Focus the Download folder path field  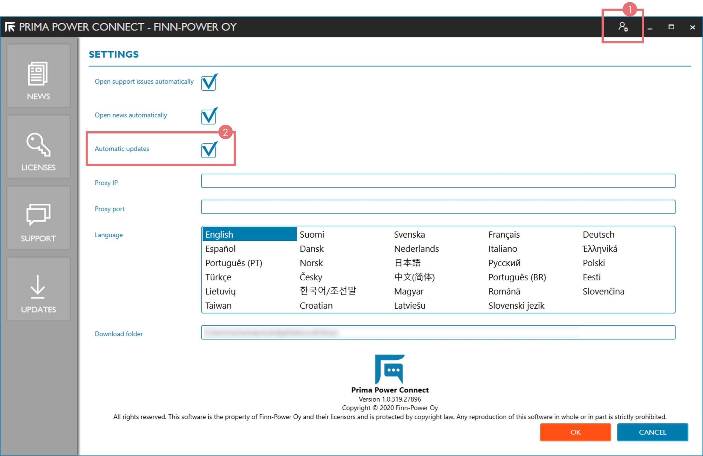coord(438,333)
